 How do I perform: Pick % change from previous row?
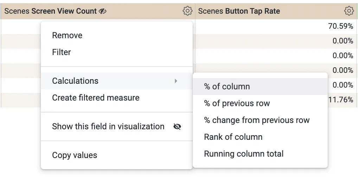pyautogui.click(x=257, y=120)
